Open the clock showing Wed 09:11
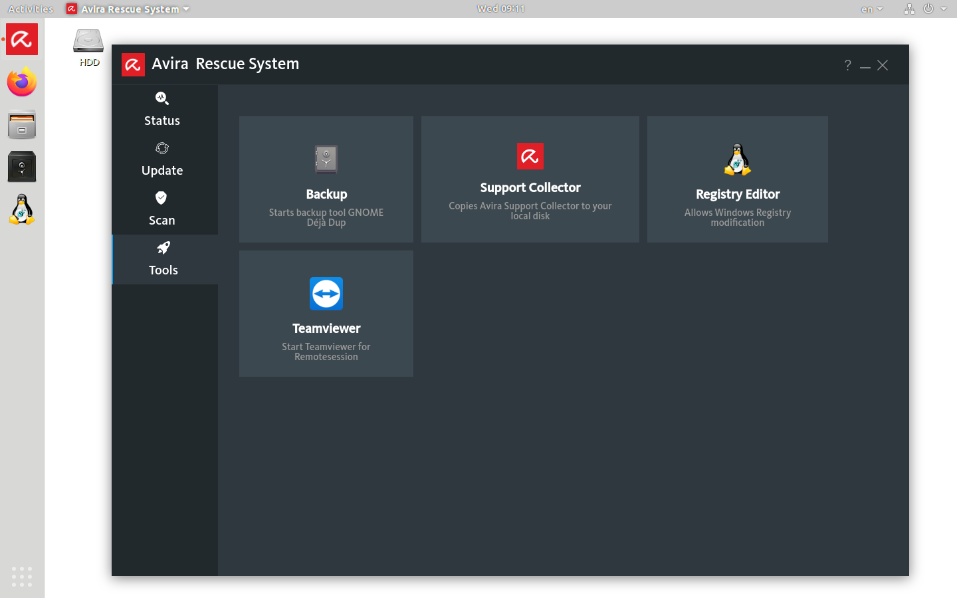This screenshot has width=957, height=598. point(501,9)
